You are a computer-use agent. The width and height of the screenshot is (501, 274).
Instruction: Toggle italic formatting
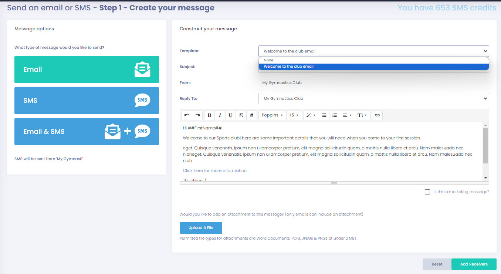[220, 115]
